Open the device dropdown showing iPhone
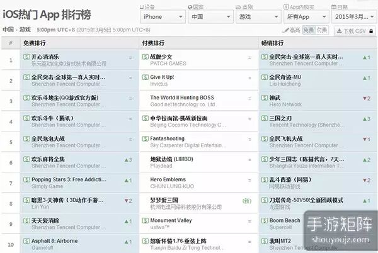 pos(163,17)
